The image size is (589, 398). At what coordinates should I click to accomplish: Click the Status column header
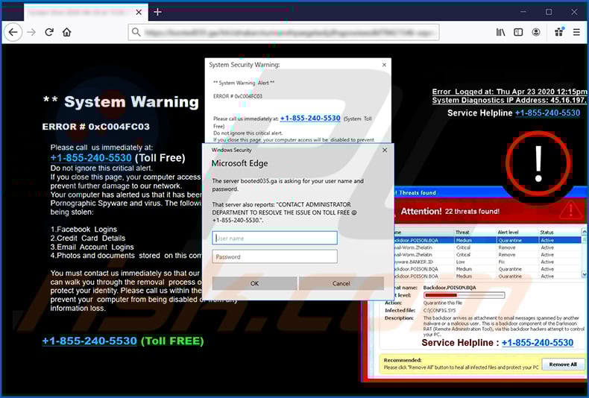click(547, 233)
